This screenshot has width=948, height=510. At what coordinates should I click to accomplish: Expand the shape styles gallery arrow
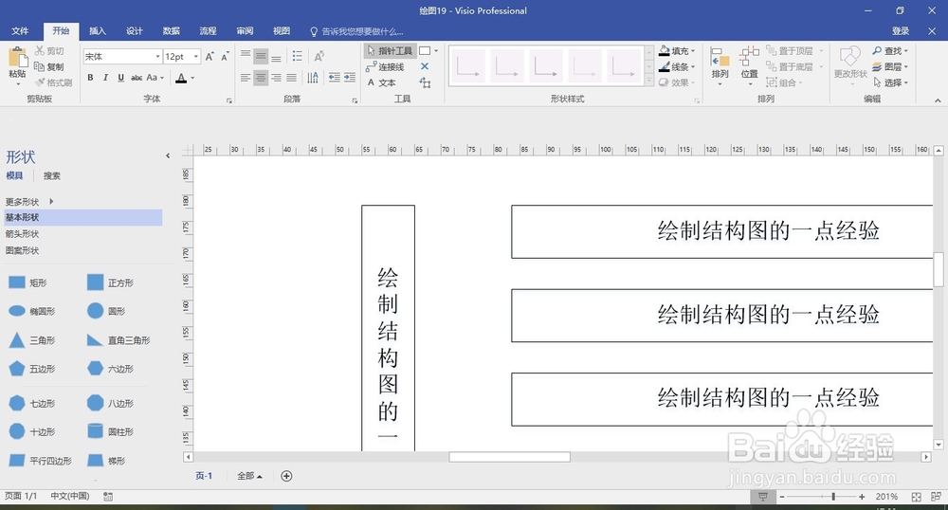[x=648, y=81]
